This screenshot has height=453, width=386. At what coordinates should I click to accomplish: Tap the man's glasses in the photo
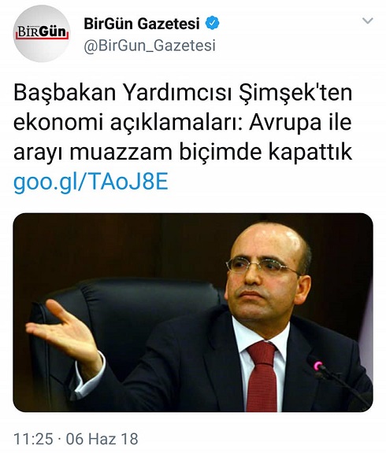(262, 266)
